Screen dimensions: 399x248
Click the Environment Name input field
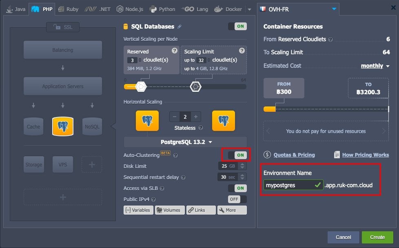coord(293,185)
